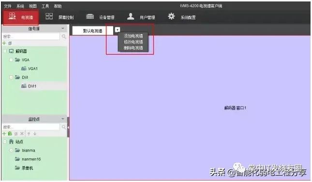
Task: Click the green import icon in 监控点 toolbar
Action: pos(10,134)
